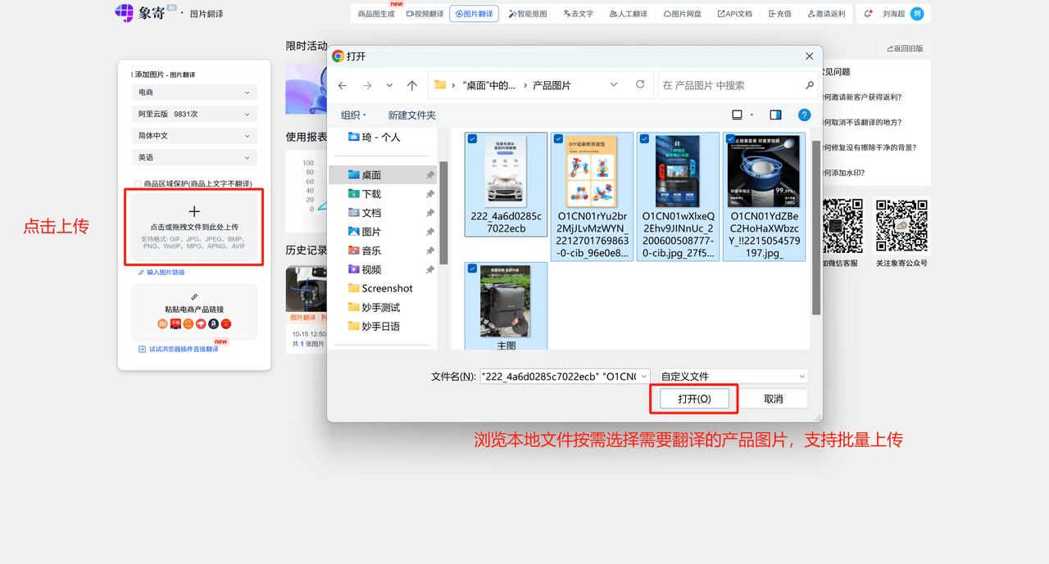Image resolution: width=1049 pixels, height=564 pixels.
Task: Click the 返回旧版 link
Action: click(x=905, y=48)
